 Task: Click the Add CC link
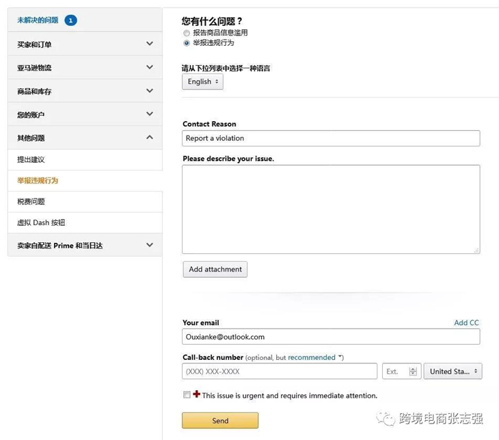click(466, 323)
